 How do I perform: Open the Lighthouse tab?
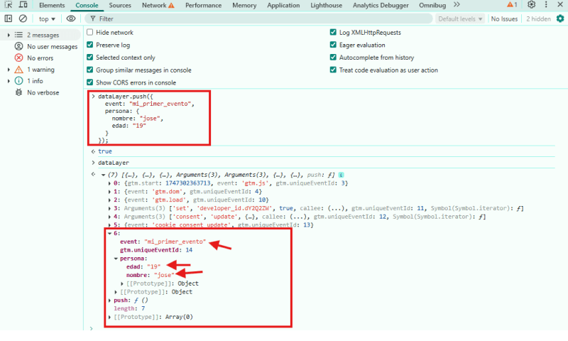point(325,5)
